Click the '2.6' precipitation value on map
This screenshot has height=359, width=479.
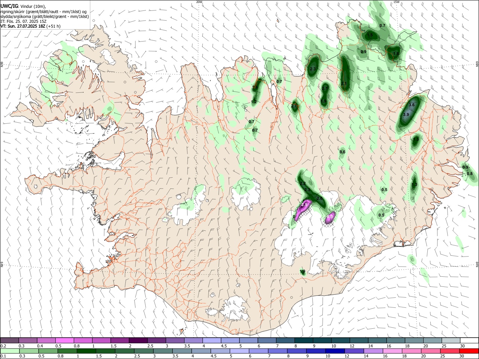coord(320,198)
